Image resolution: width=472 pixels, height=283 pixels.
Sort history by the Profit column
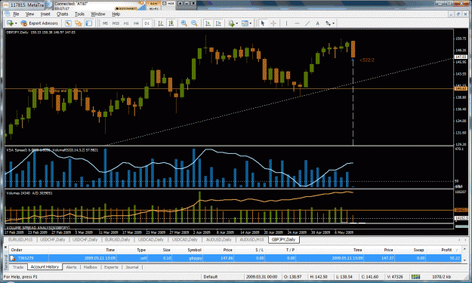pyautogui.click(x=446, y=250)
